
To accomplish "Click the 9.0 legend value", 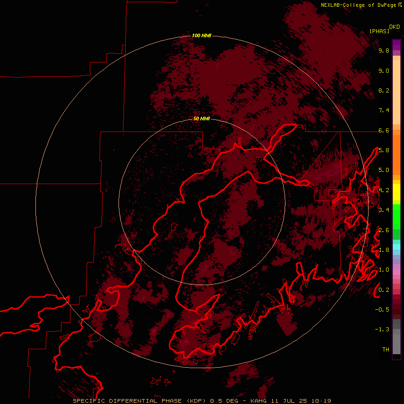I will coord(384,70).
